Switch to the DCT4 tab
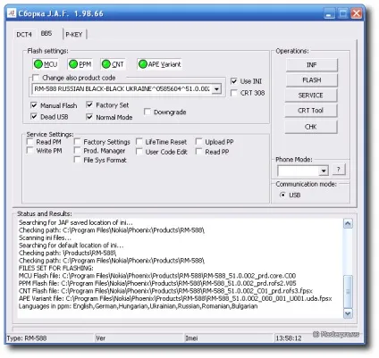 pyautogui.click(x=24, y=35)
